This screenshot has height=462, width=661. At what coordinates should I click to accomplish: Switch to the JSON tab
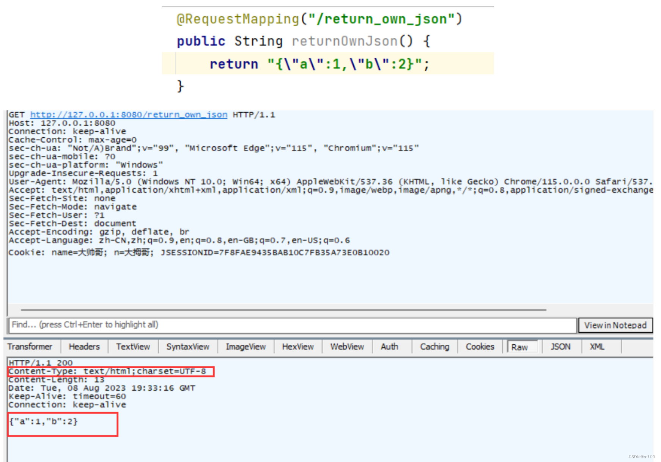point(560,347)
